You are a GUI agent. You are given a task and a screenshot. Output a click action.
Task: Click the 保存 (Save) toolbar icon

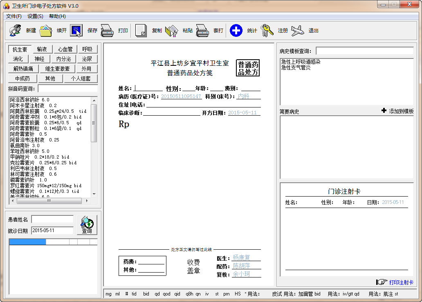(x=76, y=31)
